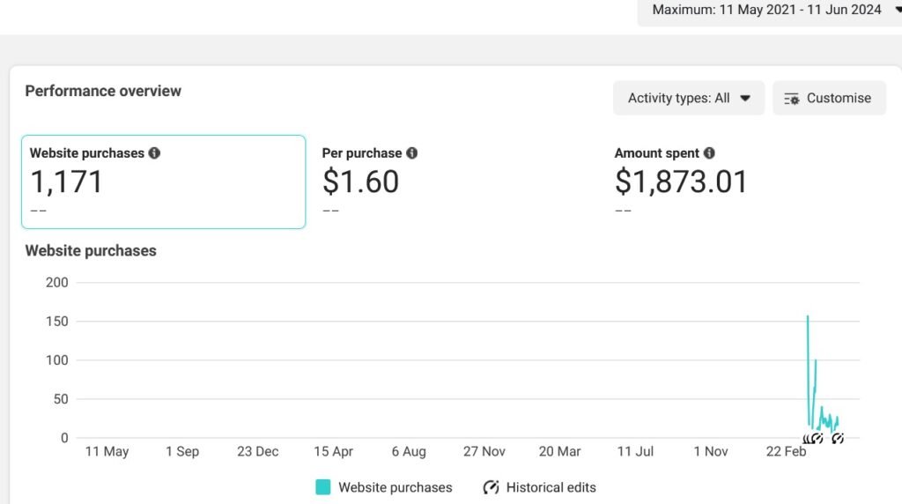Screen dimensions: 902x504
Task: Click the tallest peak in the purchases chart
Action: pos(808,316)
